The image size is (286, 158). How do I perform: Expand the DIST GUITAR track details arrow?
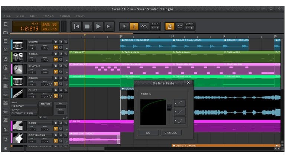[x=66, y=142]
